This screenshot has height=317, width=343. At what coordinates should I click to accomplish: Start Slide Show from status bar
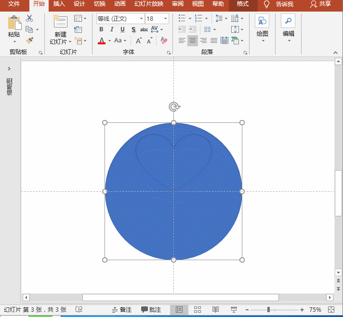(x=234, y=310)
